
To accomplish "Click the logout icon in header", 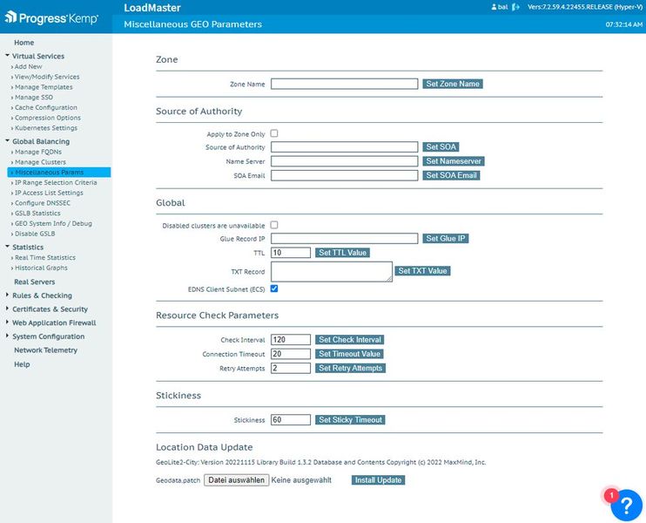I will point(515,7).
